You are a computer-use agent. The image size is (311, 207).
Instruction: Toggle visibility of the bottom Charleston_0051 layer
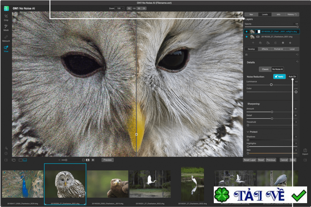247,37
